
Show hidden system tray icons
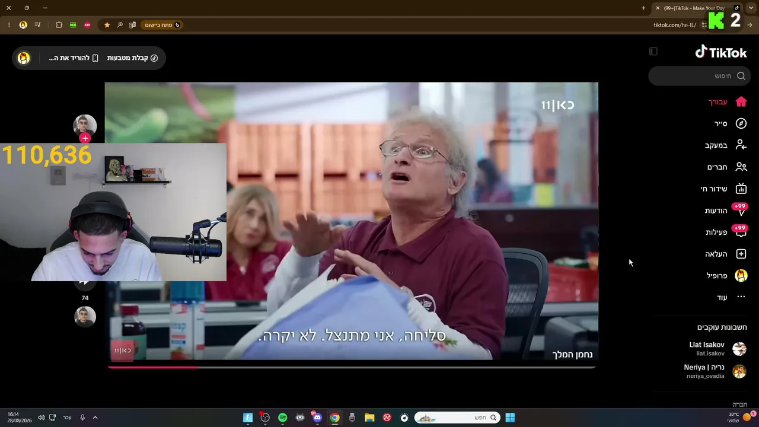coord(95,418)
